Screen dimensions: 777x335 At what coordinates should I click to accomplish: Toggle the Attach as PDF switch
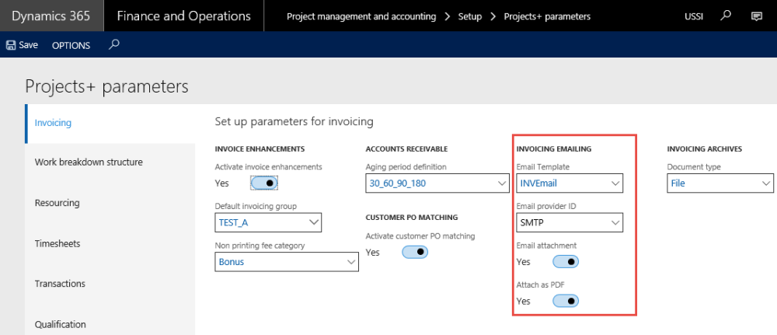pyautogui.click(x=566, y=300)
